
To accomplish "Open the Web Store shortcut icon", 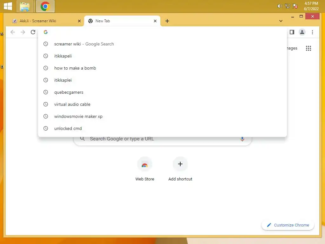I will (x=145, y=164).
